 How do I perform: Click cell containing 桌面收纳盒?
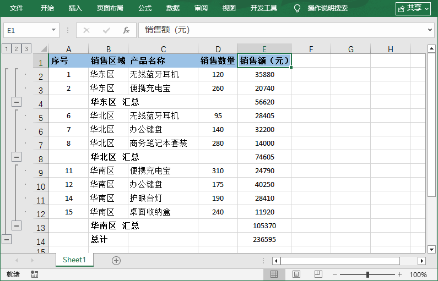point(163,212)
